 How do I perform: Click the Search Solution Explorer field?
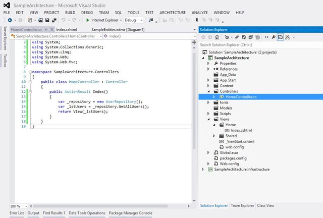coord(257,44)
